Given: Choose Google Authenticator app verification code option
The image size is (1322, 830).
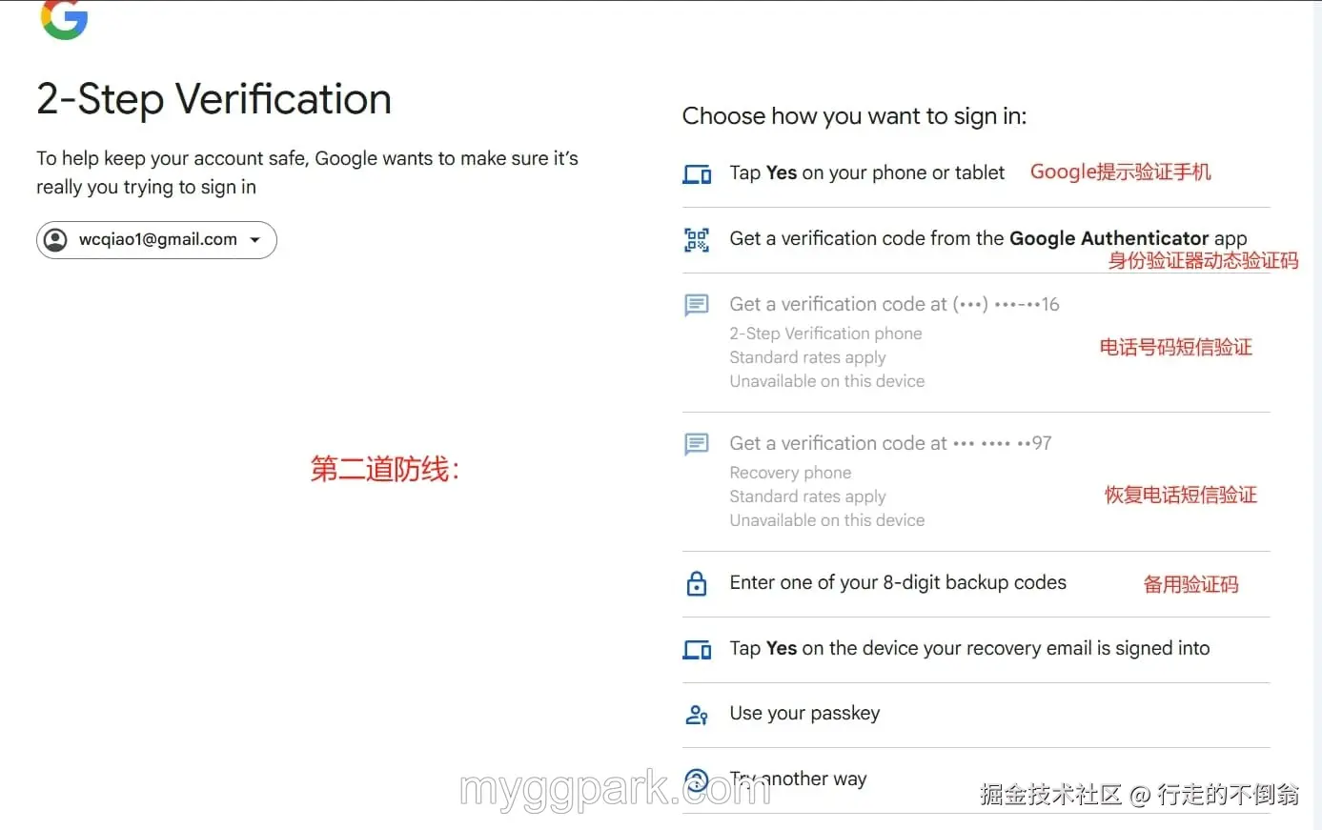Looking at the screenshot, I should [x=976, y=239].
